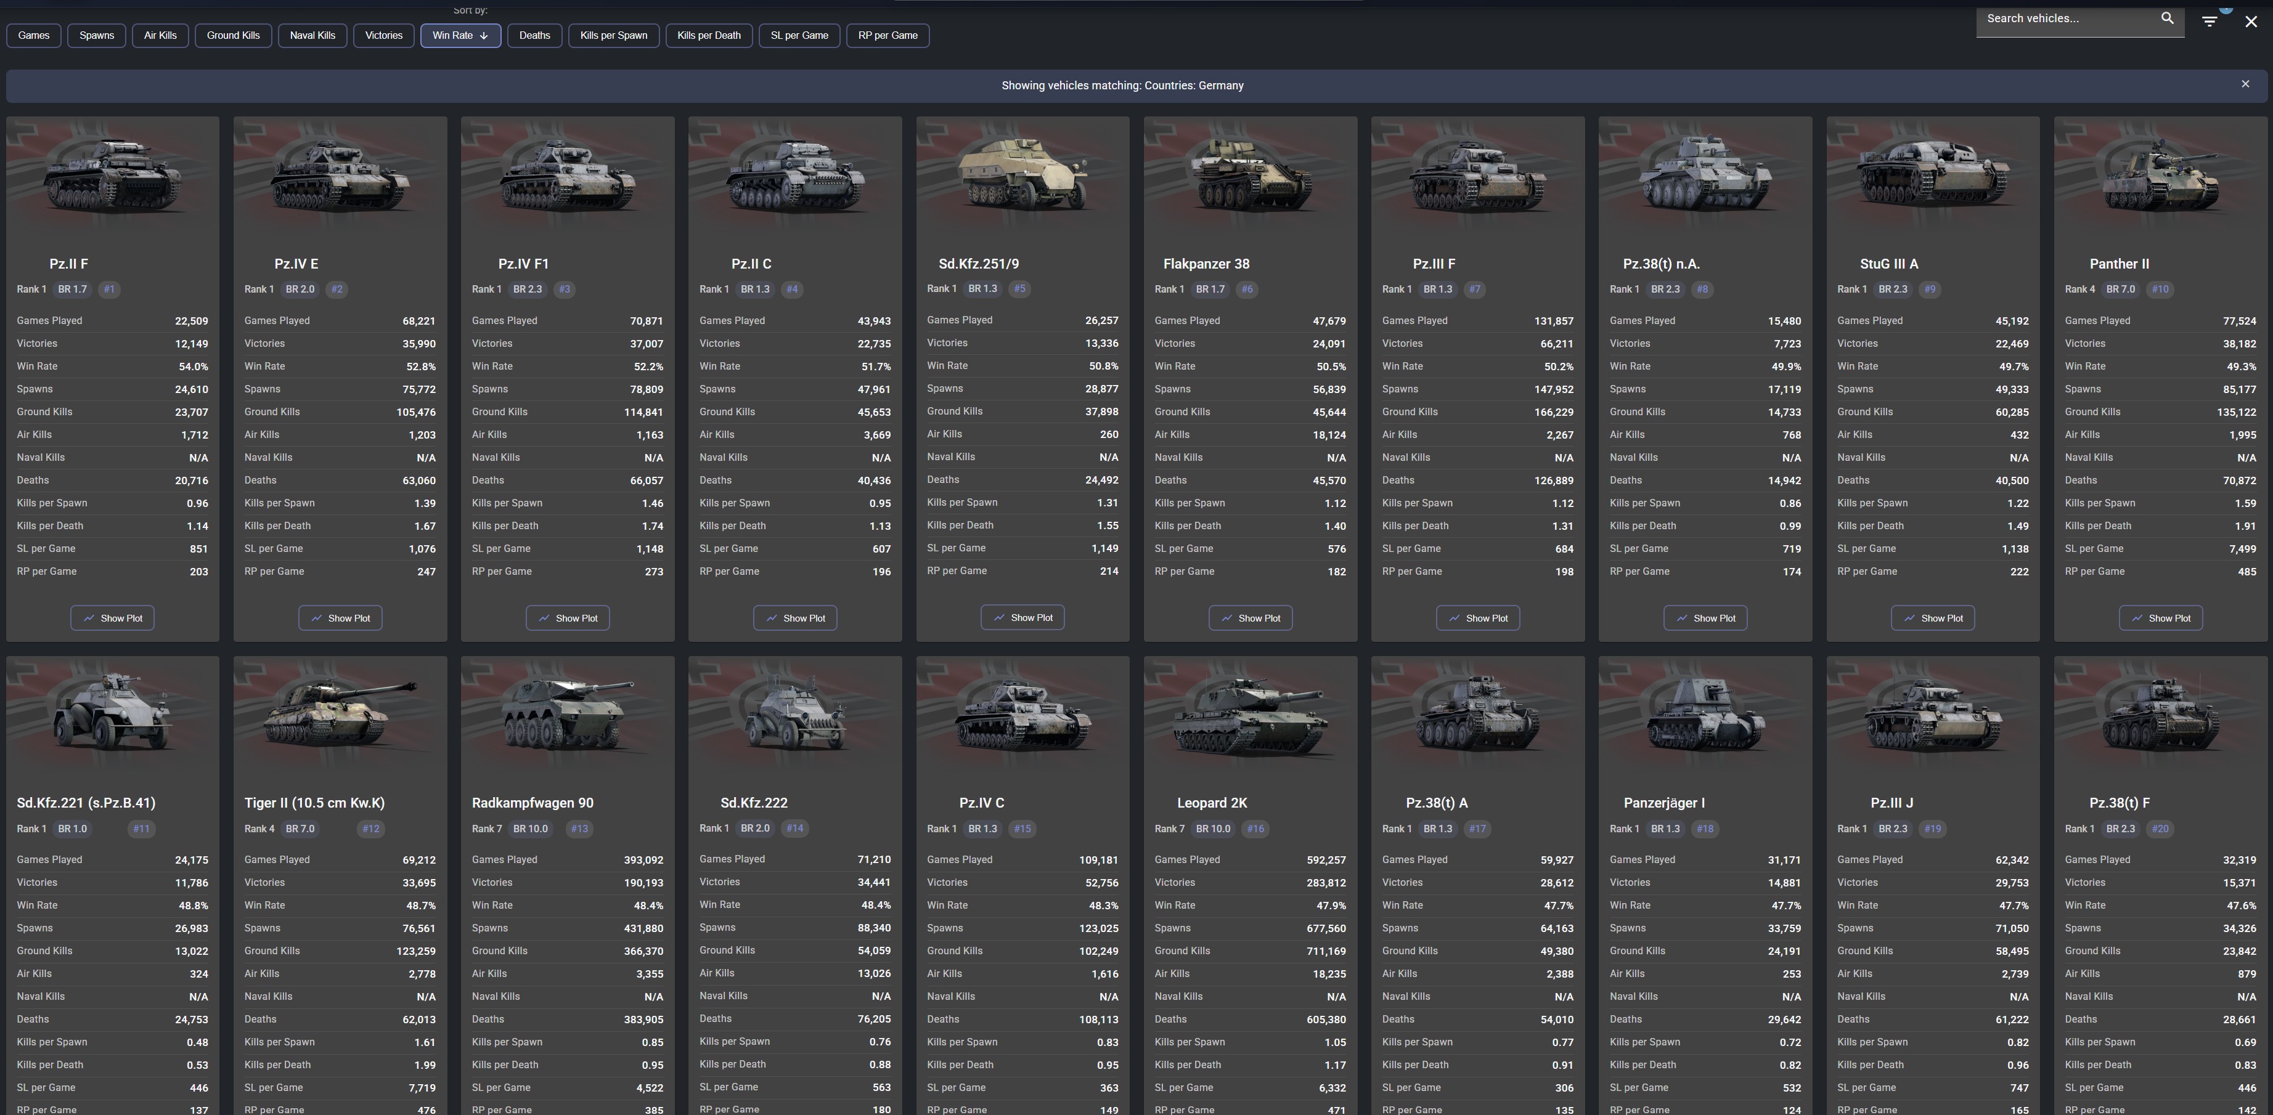Click the Sd.Kfz.251/9 halftrack image
This screenshot has width=2273, height=1115.
tap(1022, 176)
